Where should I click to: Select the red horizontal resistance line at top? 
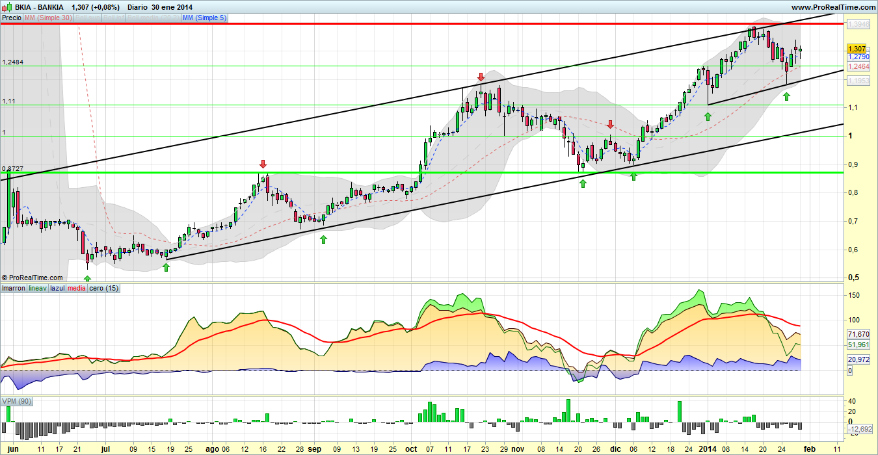click(x=423, y=24)
